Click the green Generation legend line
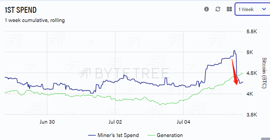This screenshot has height=140, width=270. tap(151, 135)
